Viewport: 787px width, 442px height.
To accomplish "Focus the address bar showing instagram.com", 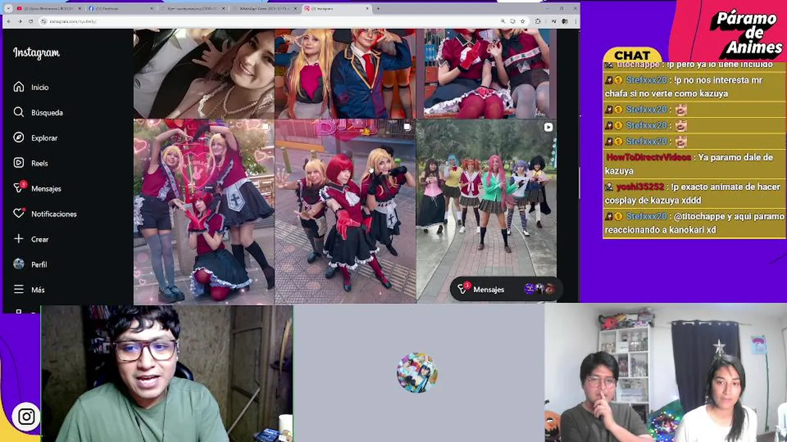I will (271, 21).
